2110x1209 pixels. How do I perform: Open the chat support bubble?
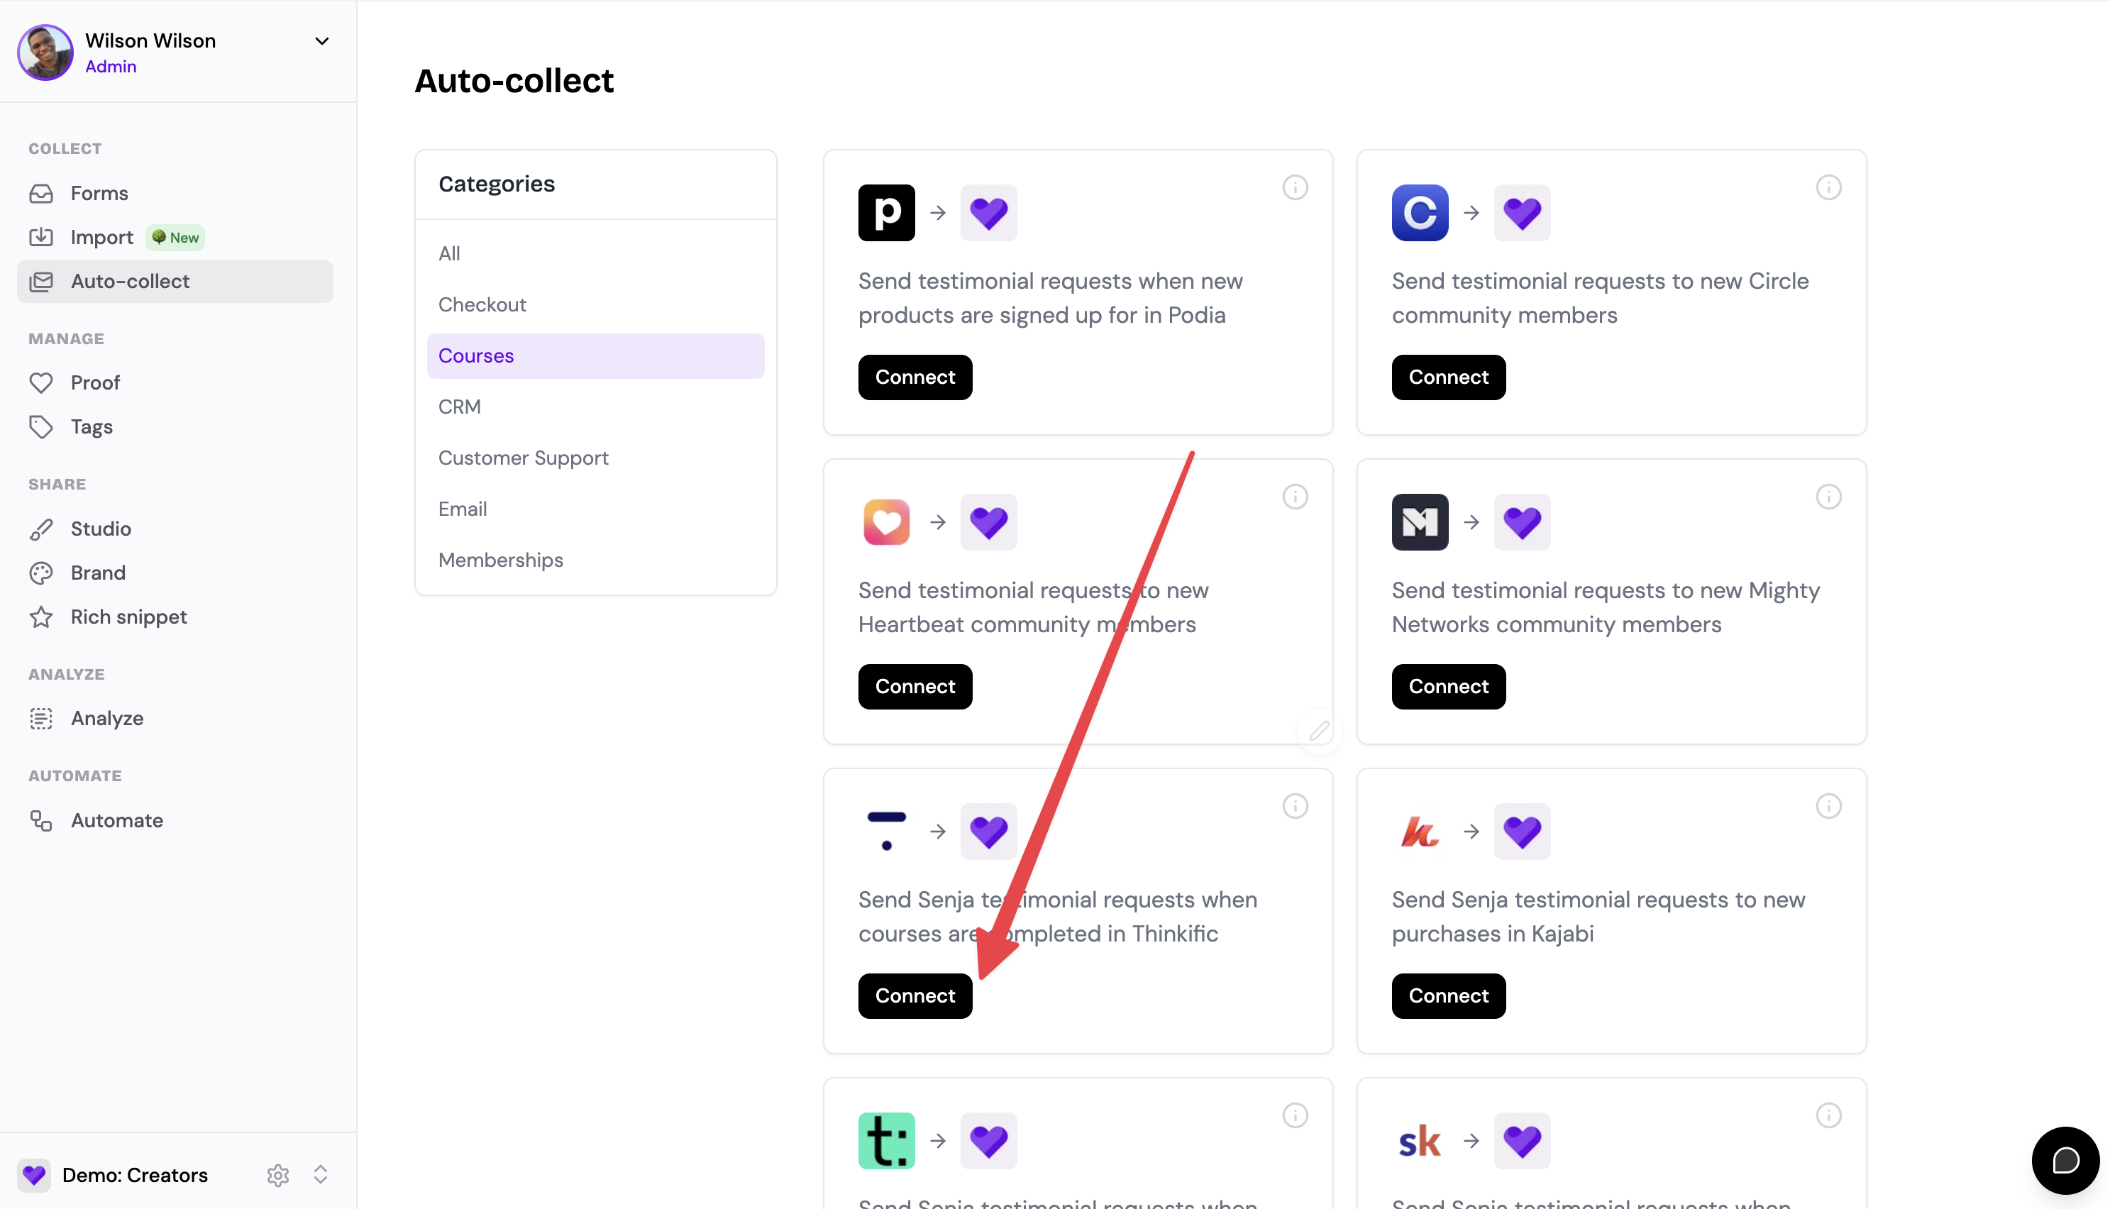click(x=2065, y=1160)
